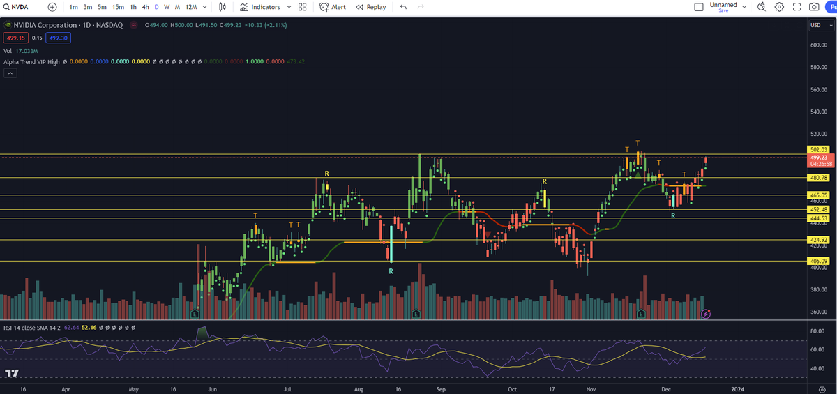This screenshot has height=394, width=837.
Task: Click the plus icon to compare symbols
Action: point(52,7)
